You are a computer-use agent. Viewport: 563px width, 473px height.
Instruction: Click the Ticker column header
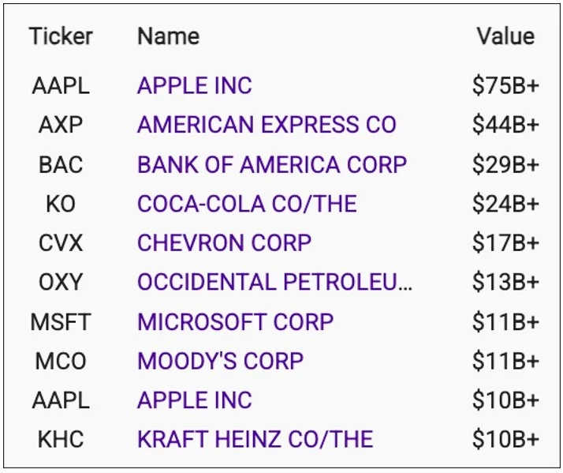[x=61, y=36]
